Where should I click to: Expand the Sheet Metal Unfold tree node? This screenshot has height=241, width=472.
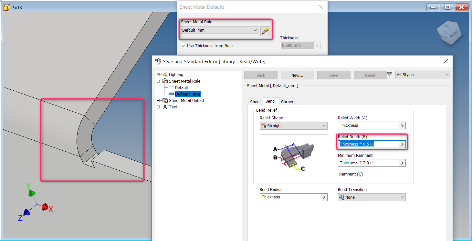159,100
